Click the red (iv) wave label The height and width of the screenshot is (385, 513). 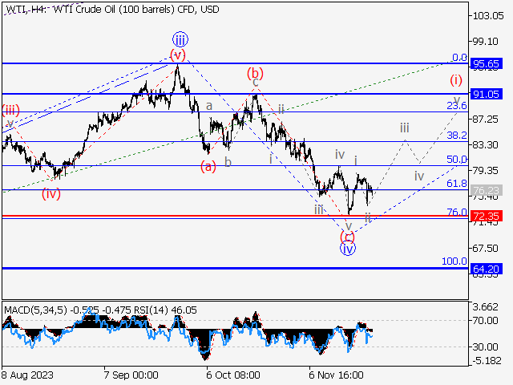click(x=51, y=194)
